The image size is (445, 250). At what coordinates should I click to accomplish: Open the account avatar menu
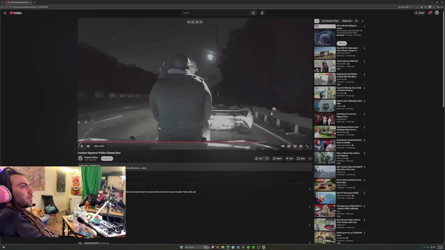click(x=437, y=13)
